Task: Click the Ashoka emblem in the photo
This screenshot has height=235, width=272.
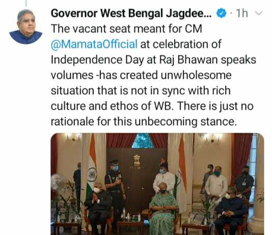Action: point(137,160)
